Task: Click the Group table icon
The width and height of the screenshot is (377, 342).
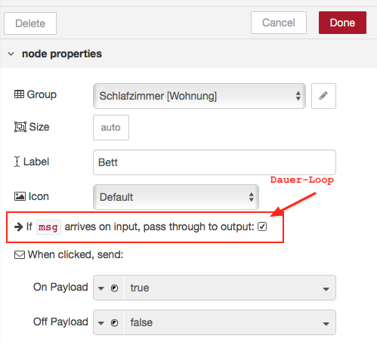Action: [19, 94]
